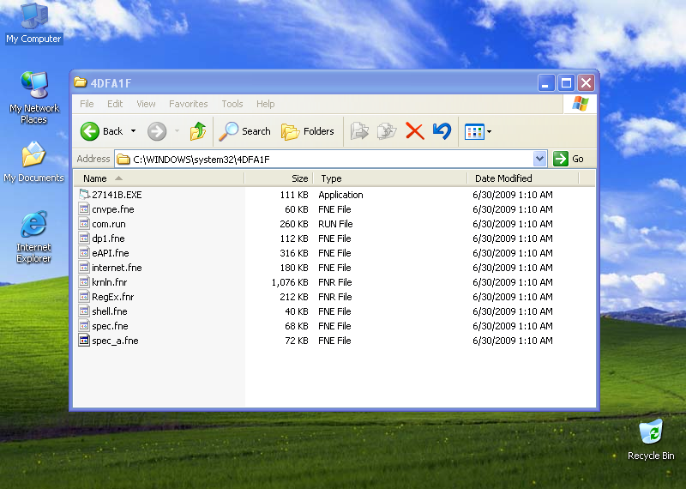Click date modified of spec_a.fne row
The width and height of the screenshot is (686, 489).
click(x=513, y=341)
